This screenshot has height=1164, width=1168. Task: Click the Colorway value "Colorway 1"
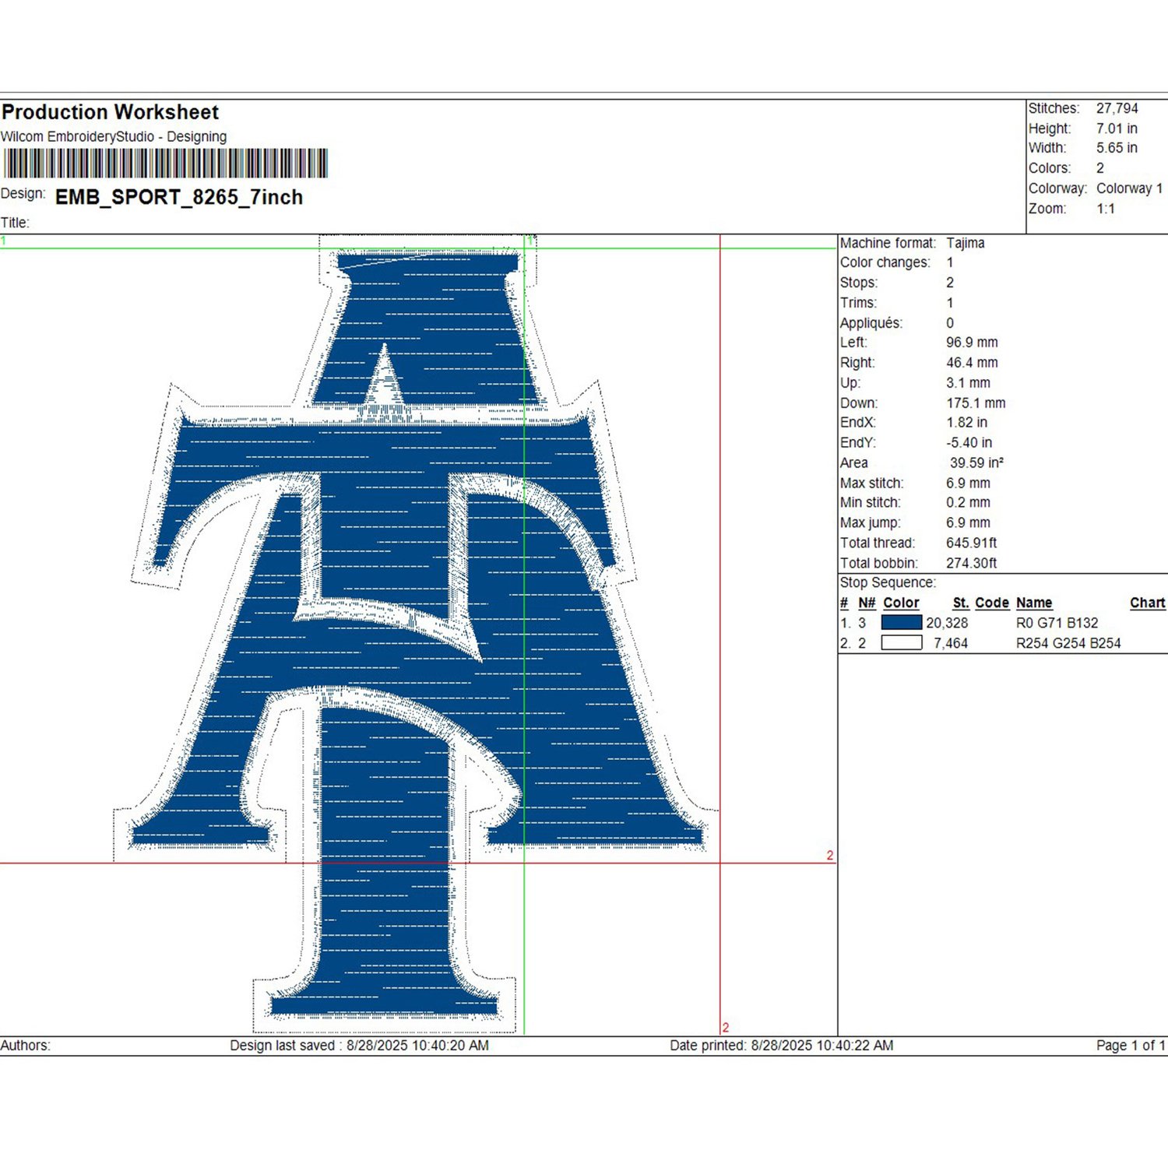point(1129,188)
